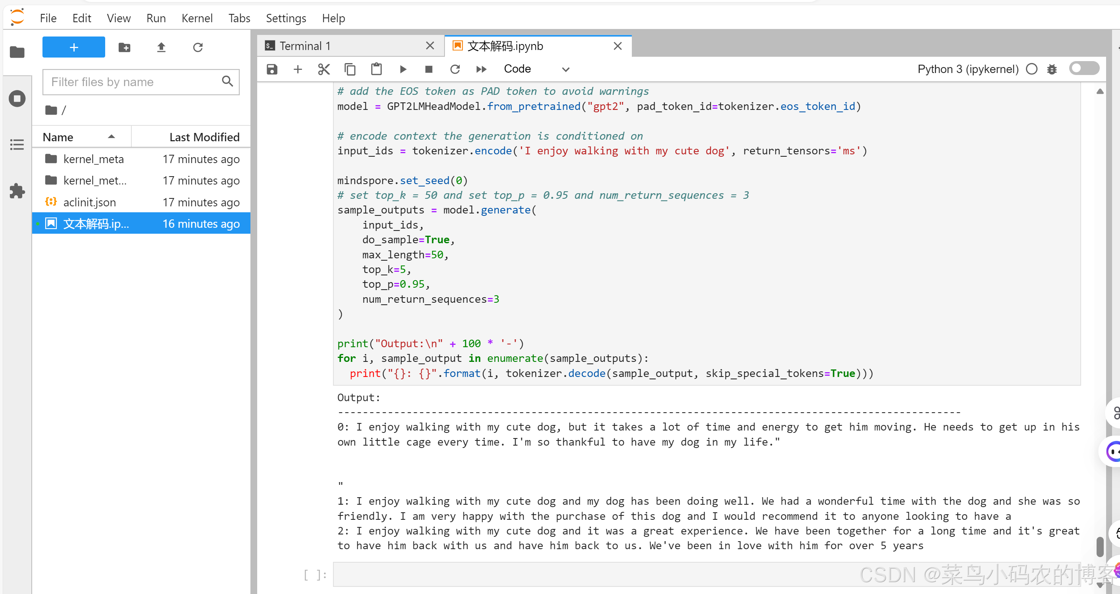
Task: Cut selected cell with the scissors icon
Action: point(324,69)
